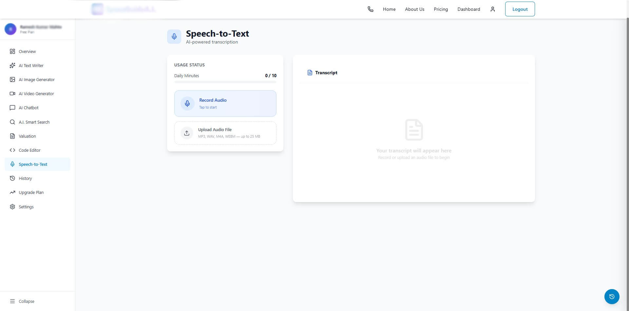Click the Free Plan label under username

(27, 32)
